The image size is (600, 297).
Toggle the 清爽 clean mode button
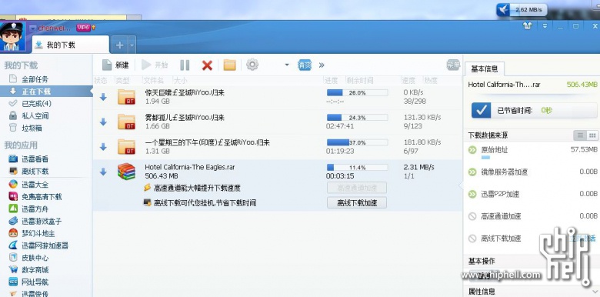(305, 65)
